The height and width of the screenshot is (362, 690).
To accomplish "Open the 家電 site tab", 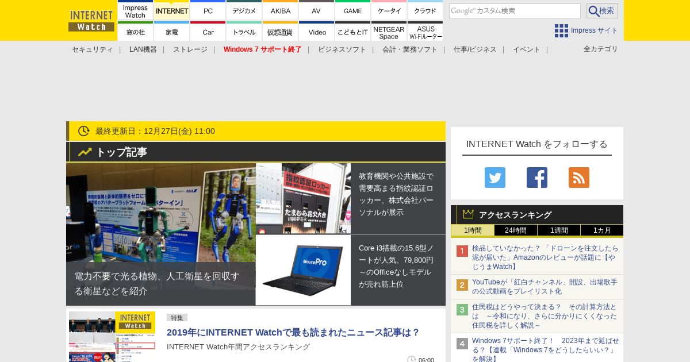I will (x=172, y=31).
